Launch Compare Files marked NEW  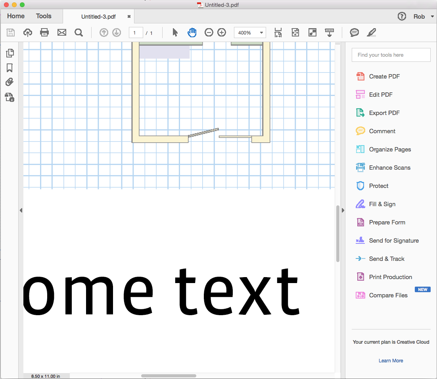coord(388,295)
